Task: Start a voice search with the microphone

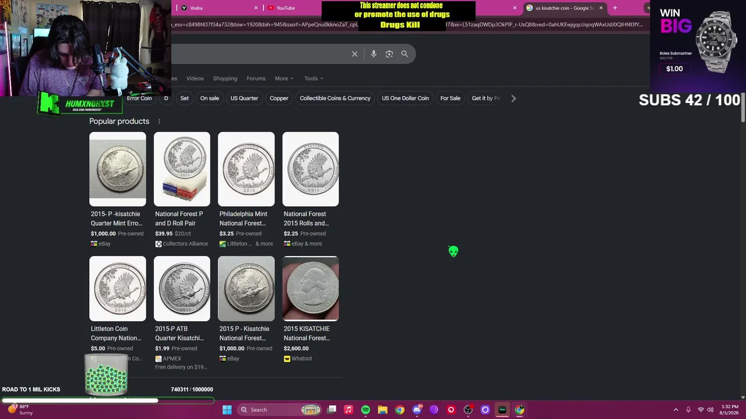Action: pos(374,54)
